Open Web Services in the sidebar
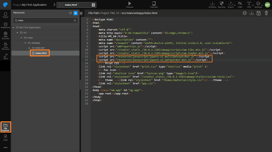Image resolution: width=272 pixels, height=152 pixels. coord(5,35)
